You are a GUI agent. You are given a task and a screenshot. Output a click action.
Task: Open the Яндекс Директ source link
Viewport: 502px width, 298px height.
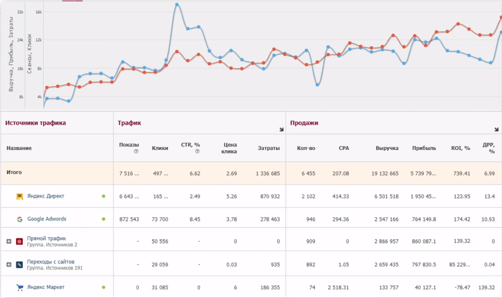(x=46, y=196)
